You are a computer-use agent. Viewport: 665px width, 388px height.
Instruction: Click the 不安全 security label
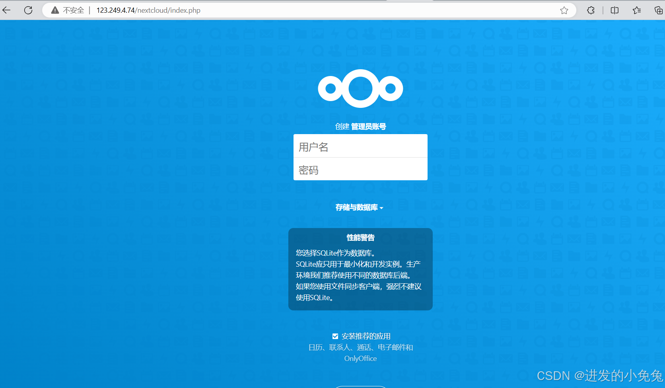(74, 10)
